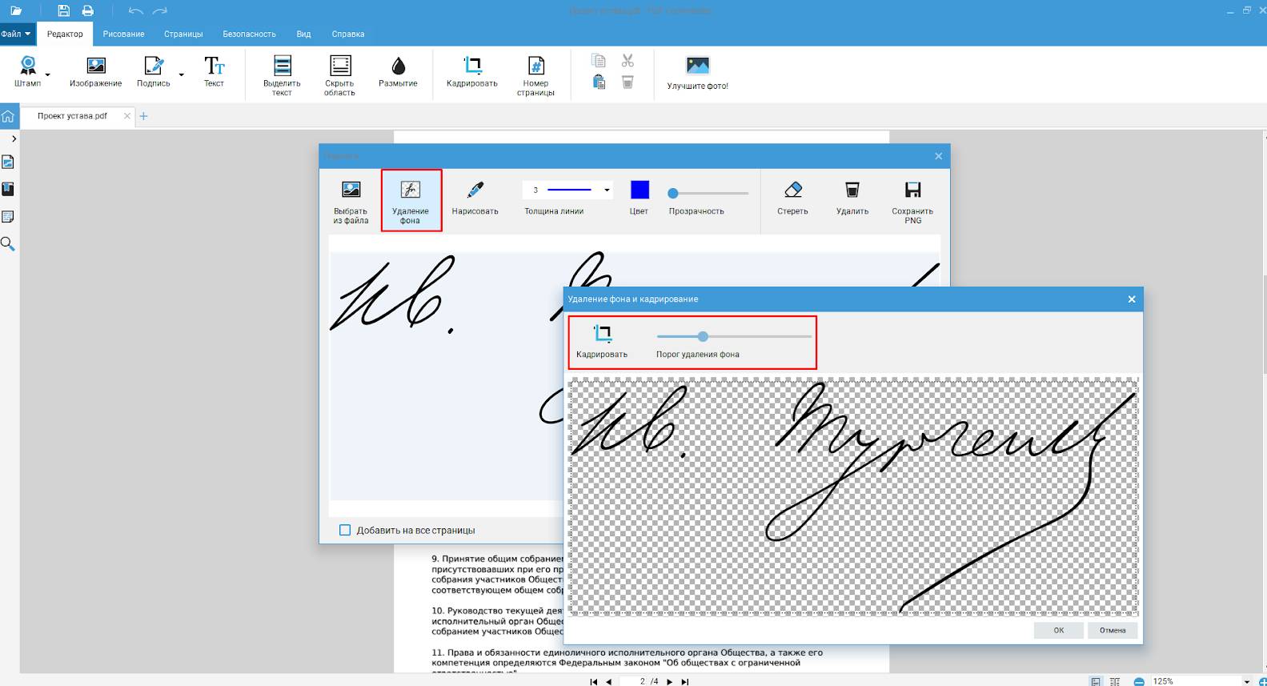Click the print icon in title bar
Image resolution: width=1267 pixels, height=686 pixels.
(88, 11)
